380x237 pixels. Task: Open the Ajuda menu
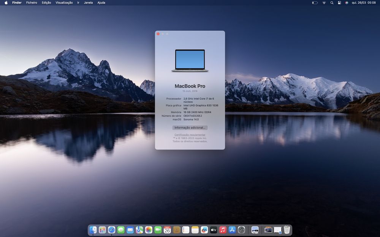[x=101, y=3]
